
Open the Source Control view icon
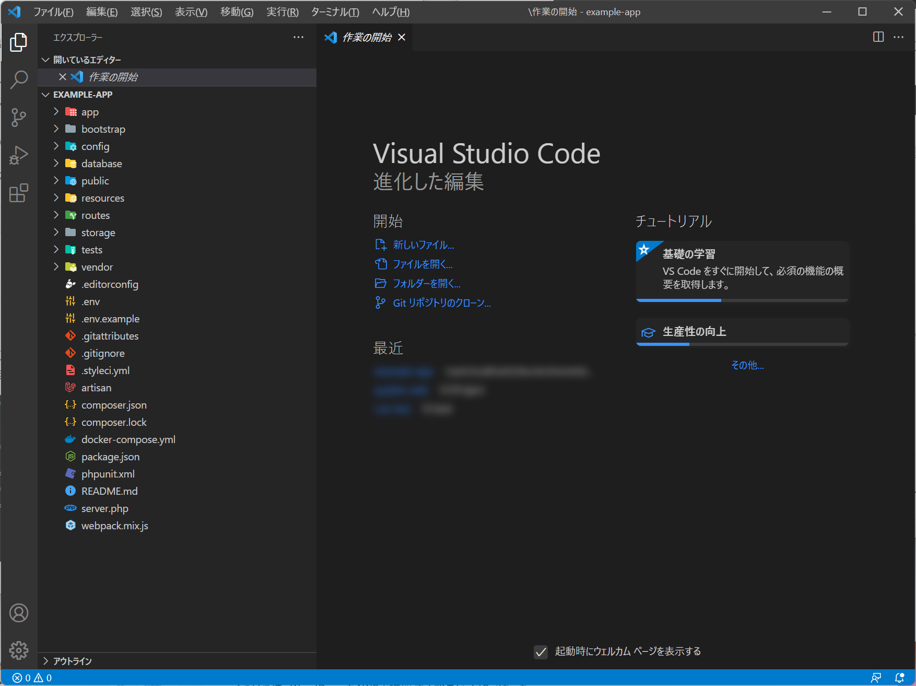(19, 118)
